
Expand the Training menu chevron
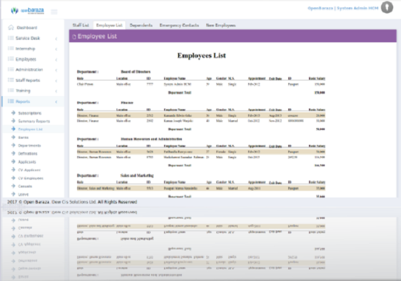click(x=56, y=91)
